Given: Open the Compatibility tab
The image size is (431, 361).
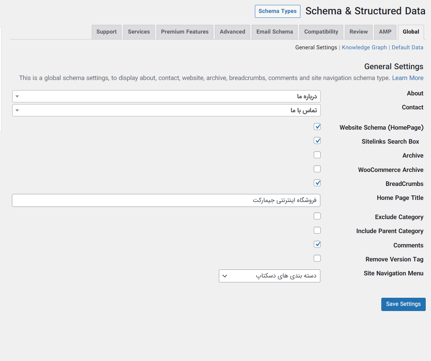Looking at the screenshot, I should (321, 32).
